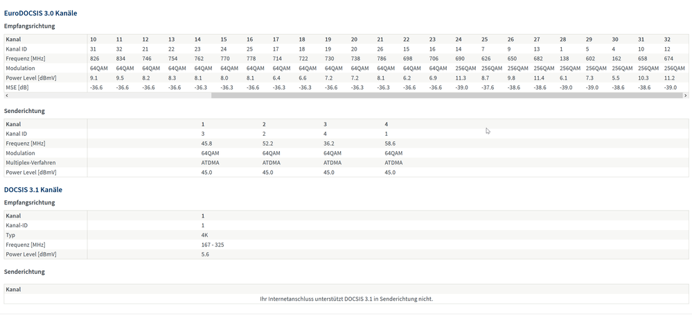Click the right arrow of the horizontal scrollbar
The width and height of the screenshot is (692, 316).
[685, 96]
